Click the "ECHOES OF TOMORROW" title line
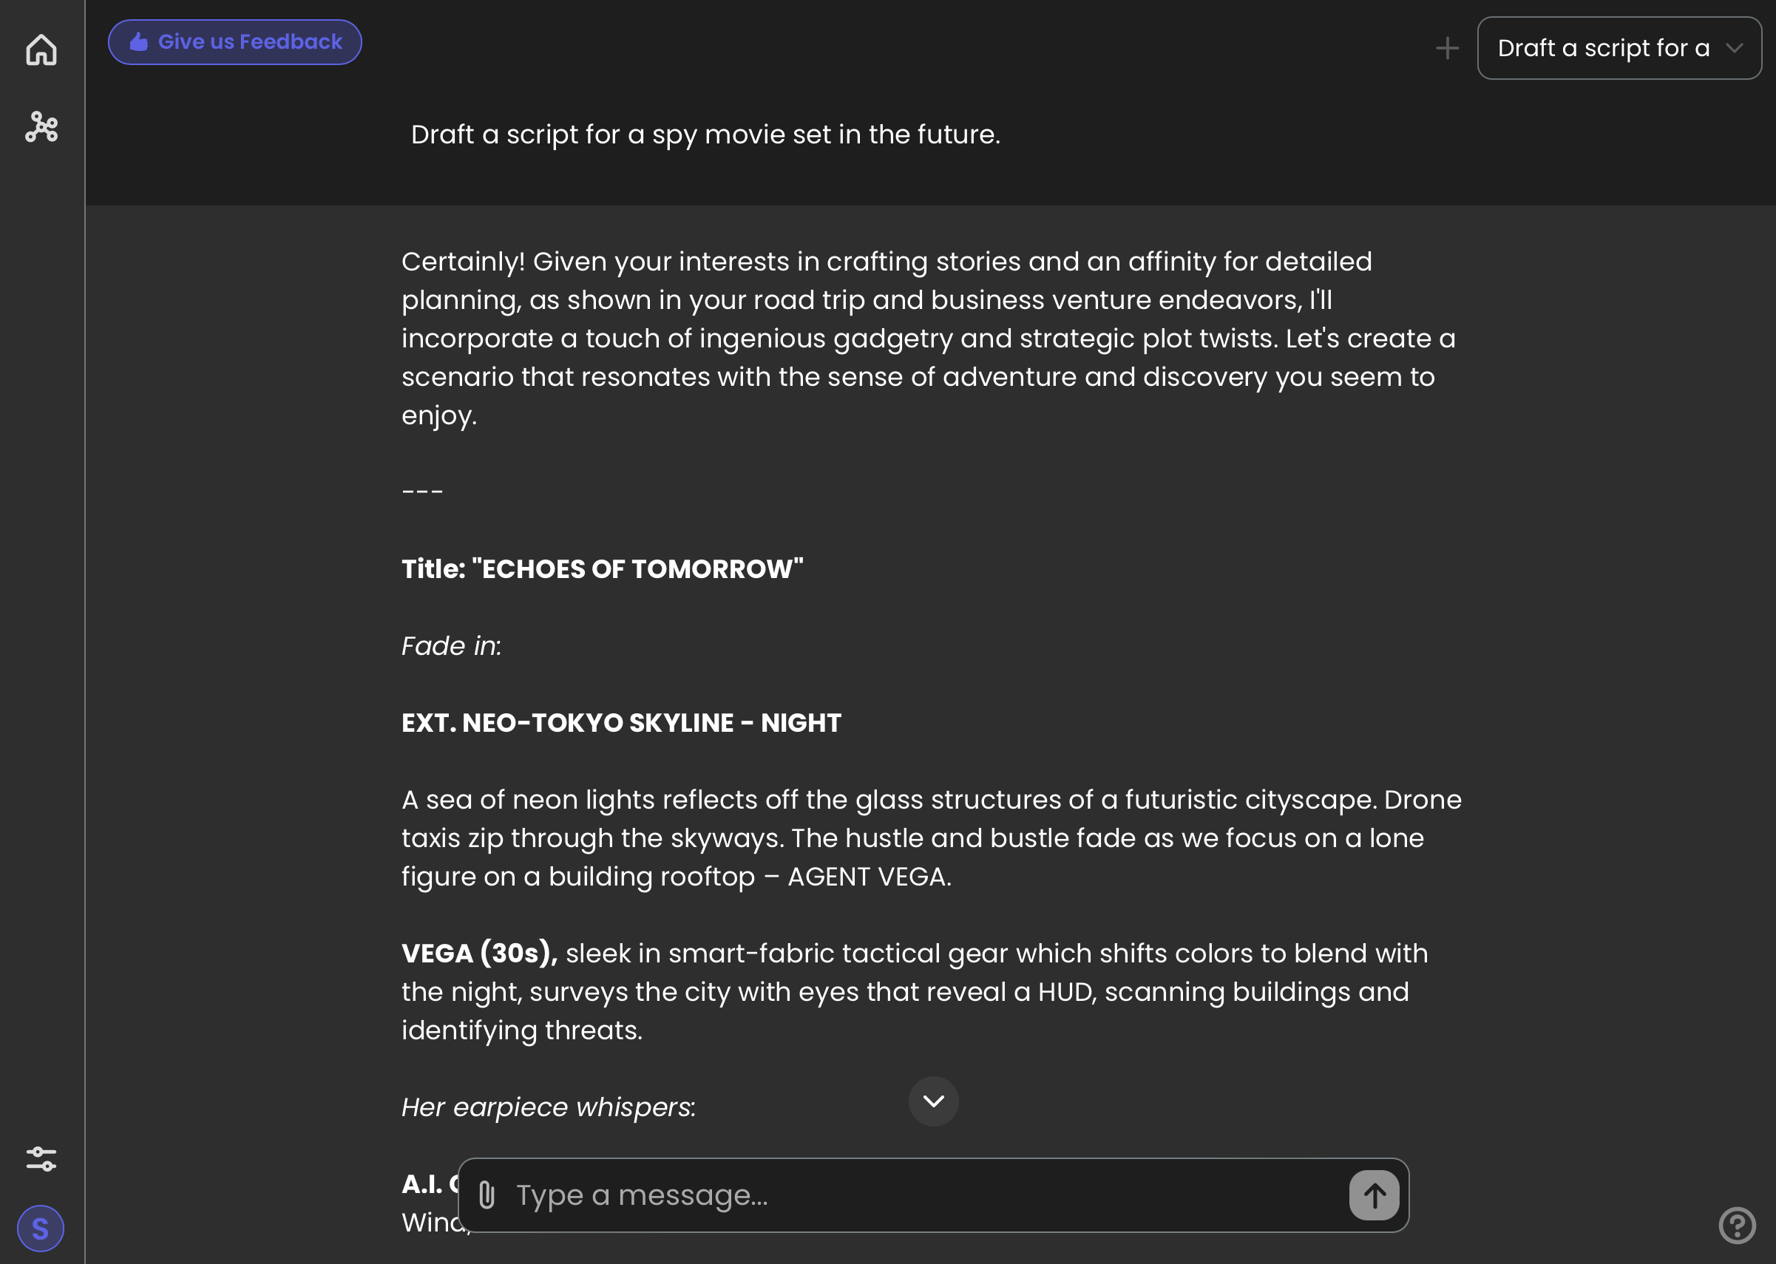 [x=602, y=569]
